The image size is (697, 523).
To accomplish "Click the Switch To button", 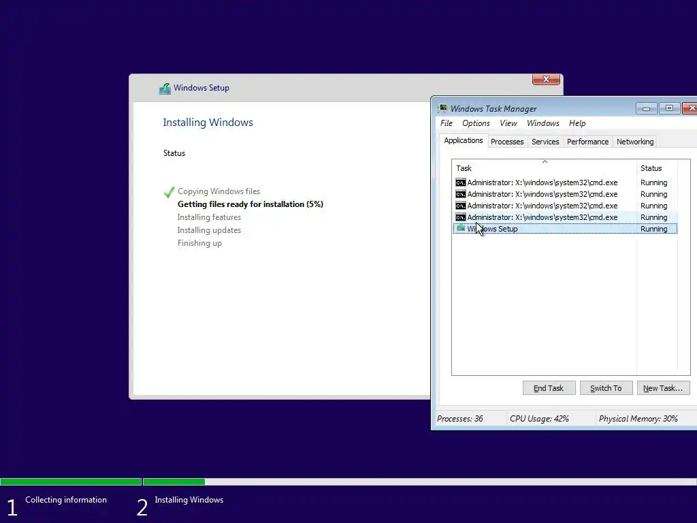I will 606,387.
